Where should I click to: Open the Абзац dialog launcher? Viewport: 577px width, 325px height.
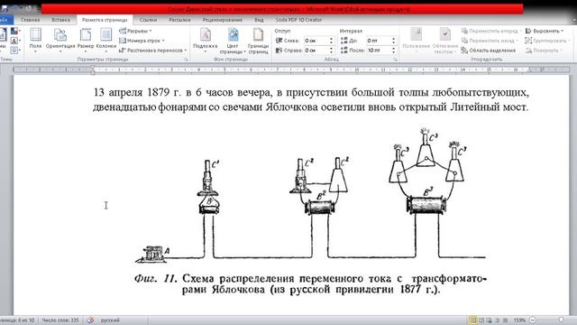pos(396,60)
